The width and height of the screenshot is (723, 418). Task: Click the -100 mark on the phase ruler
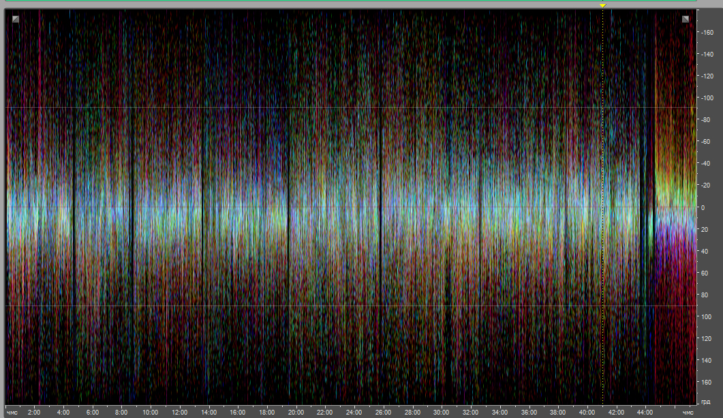click(x=707, y=98)
